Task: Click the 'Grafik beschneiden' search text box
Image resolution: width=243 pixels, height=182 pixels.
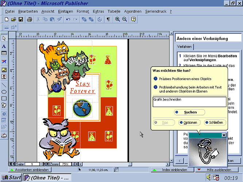Action: pos(189,102)
